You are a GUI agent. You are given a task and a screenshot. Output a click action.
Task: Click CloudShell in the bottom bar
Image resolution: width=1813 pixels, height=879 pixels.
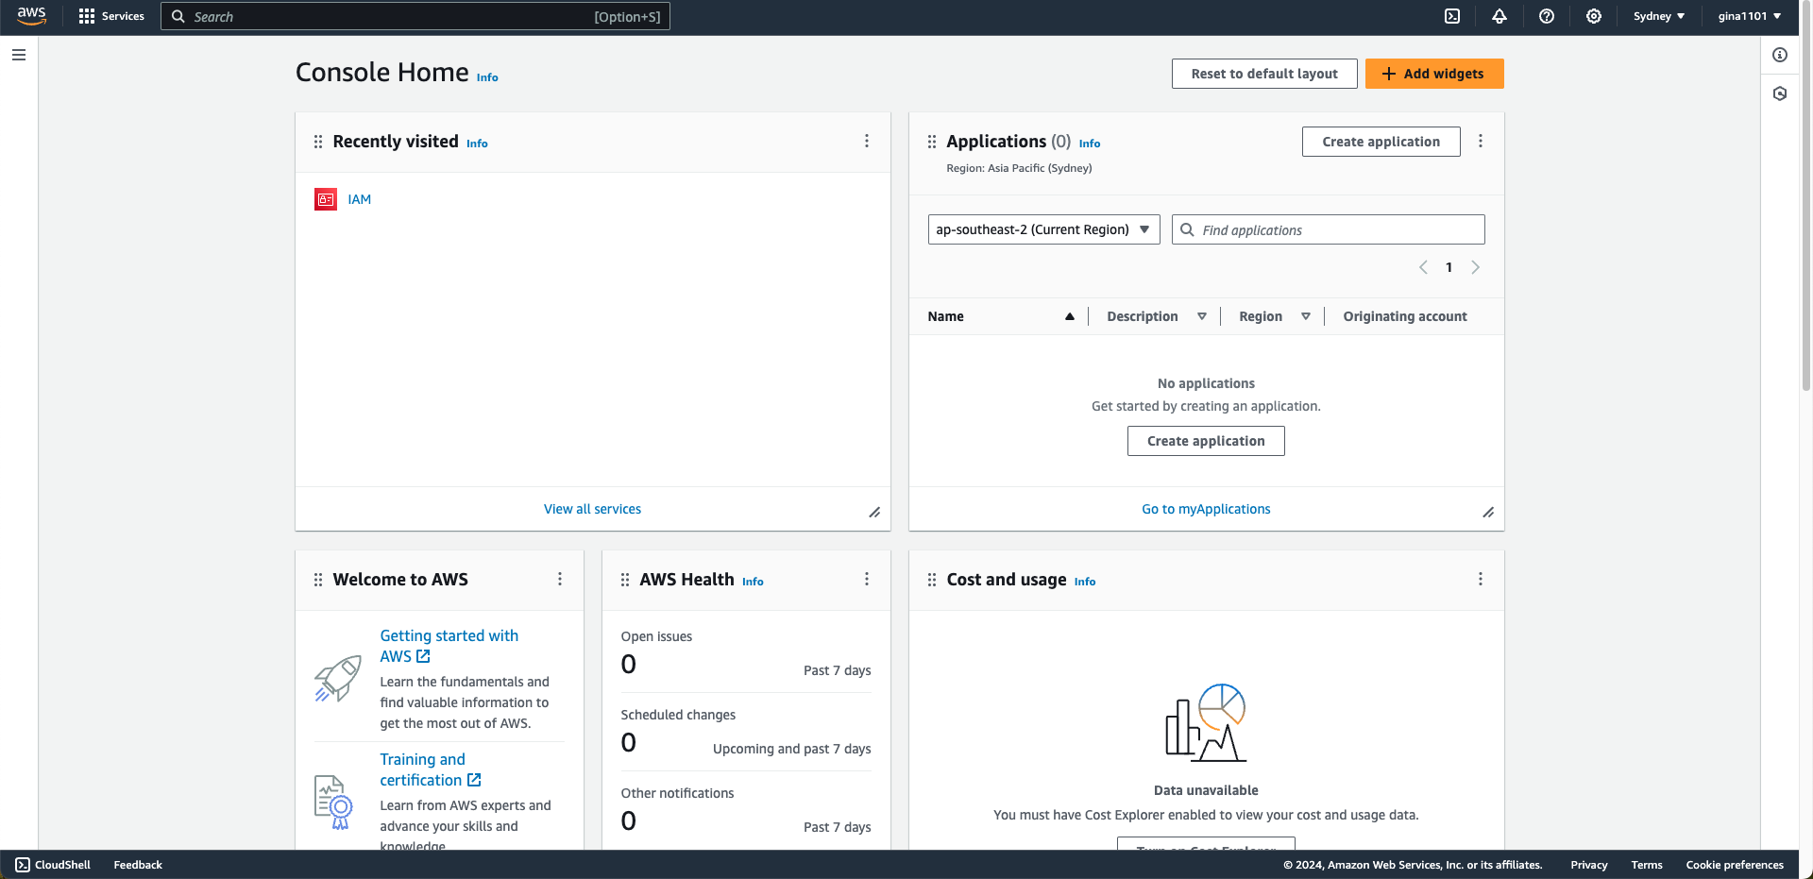(x=53, y=865)
